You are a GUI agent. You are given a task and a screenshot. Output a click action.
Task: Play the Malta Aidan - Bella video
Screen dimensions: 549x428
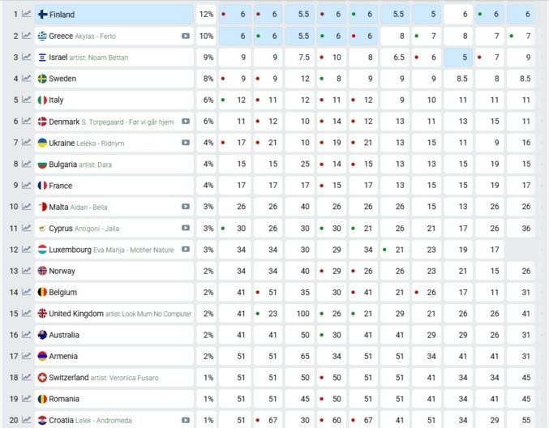pos(186,207)
